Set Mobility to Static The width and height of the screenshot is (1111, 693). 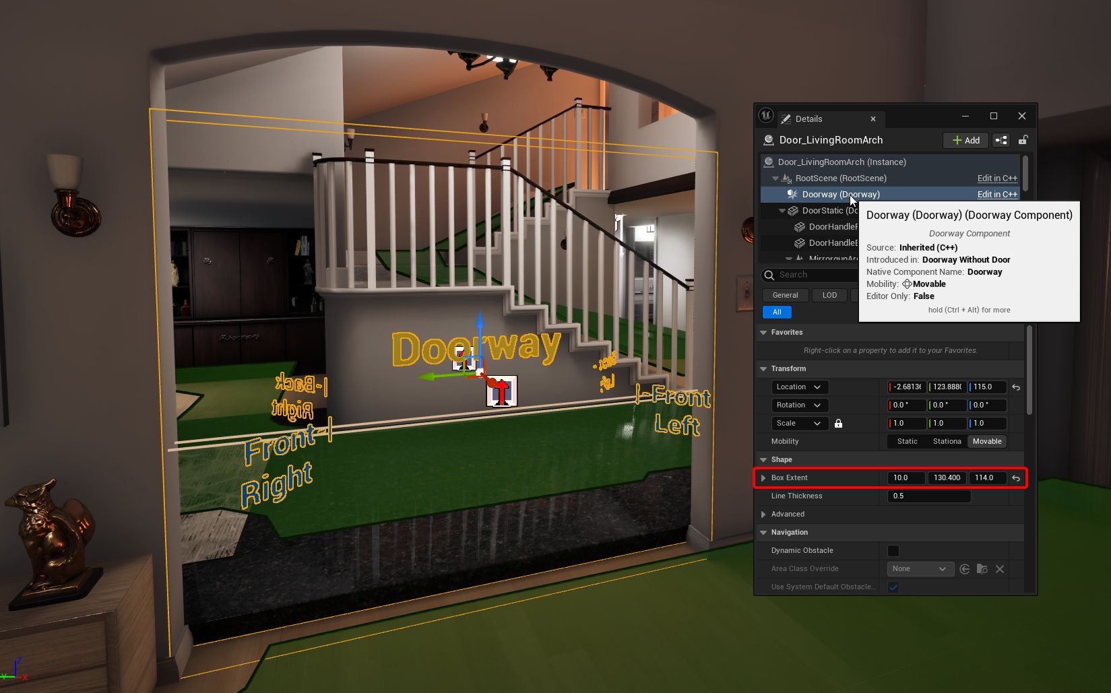907,442
